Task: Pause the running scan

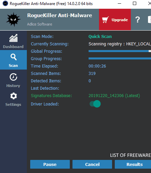Action: (50, 164)
